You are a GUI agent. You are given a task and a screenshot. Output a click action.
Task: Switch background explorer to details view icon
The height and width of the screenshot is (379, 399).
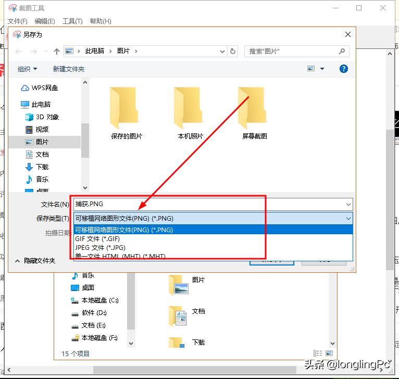(318, 353)
